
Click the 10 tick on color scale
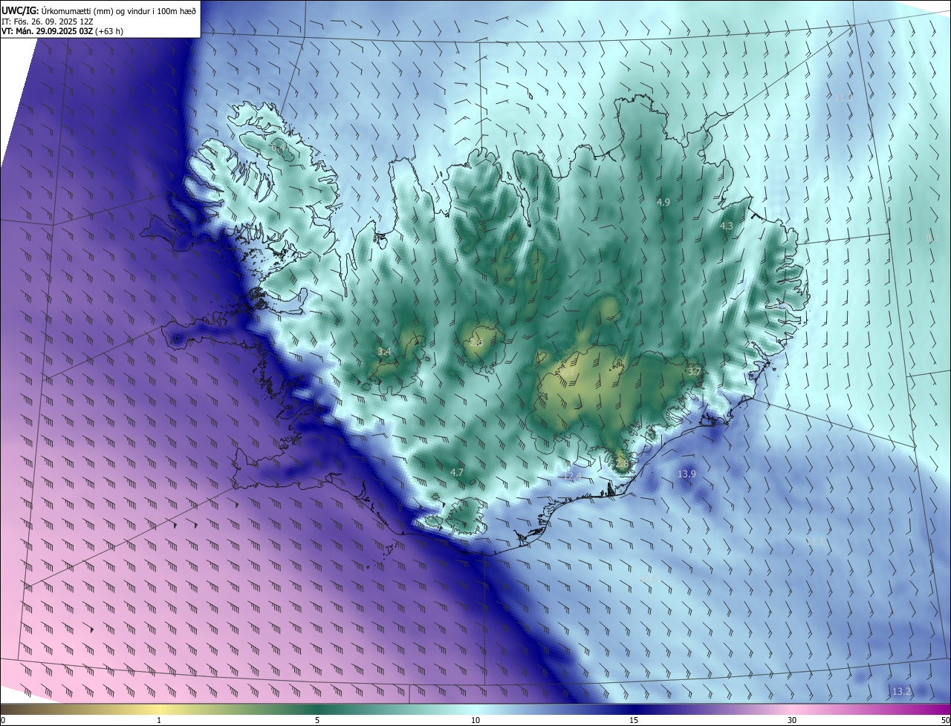[475, 720]
